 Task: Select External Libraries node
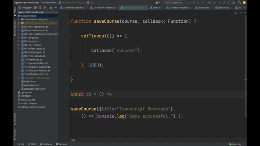point(28,103)
